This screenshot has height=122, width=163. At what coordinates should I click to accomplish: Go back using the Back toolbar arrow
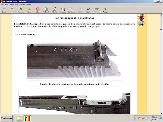tap(4, 10)
